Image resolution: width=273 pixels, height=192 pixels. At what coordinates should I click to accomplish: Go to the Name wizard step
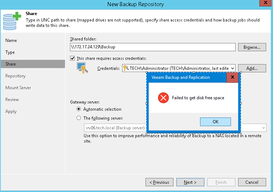11,40
